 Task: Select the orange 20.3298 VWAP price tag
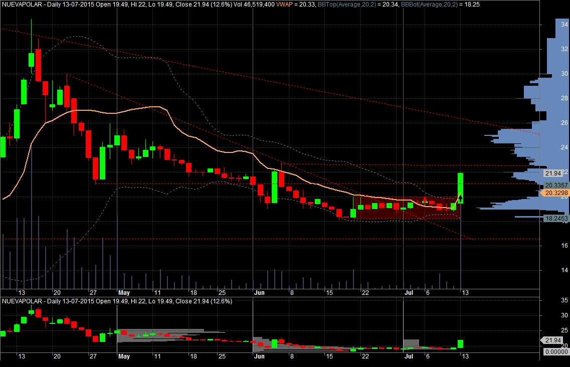coord(555,193)
